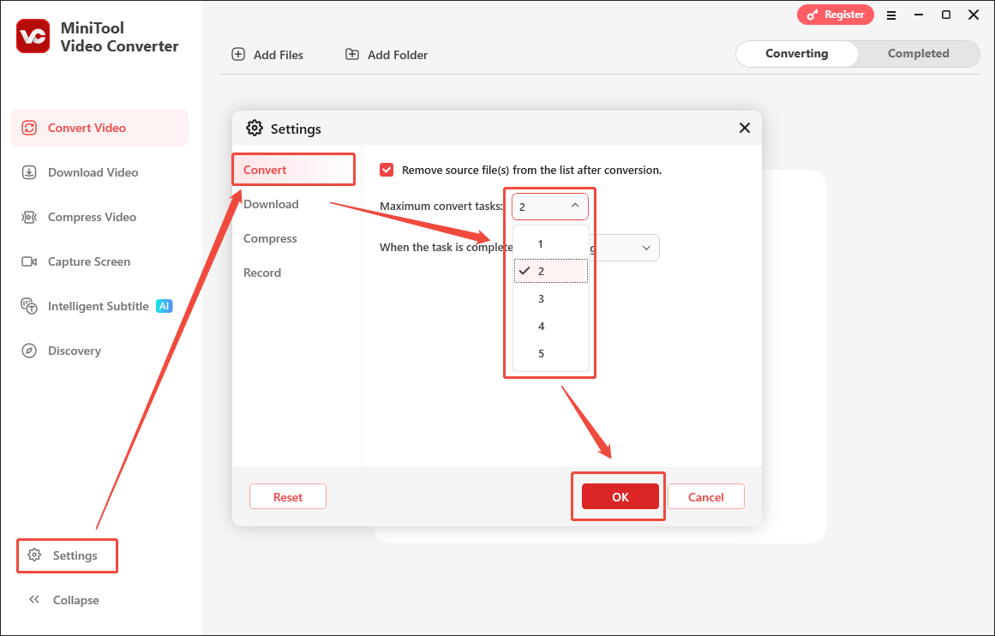Switch to the Completed tab
Viewport: 995px width, 636px height.
918,53
